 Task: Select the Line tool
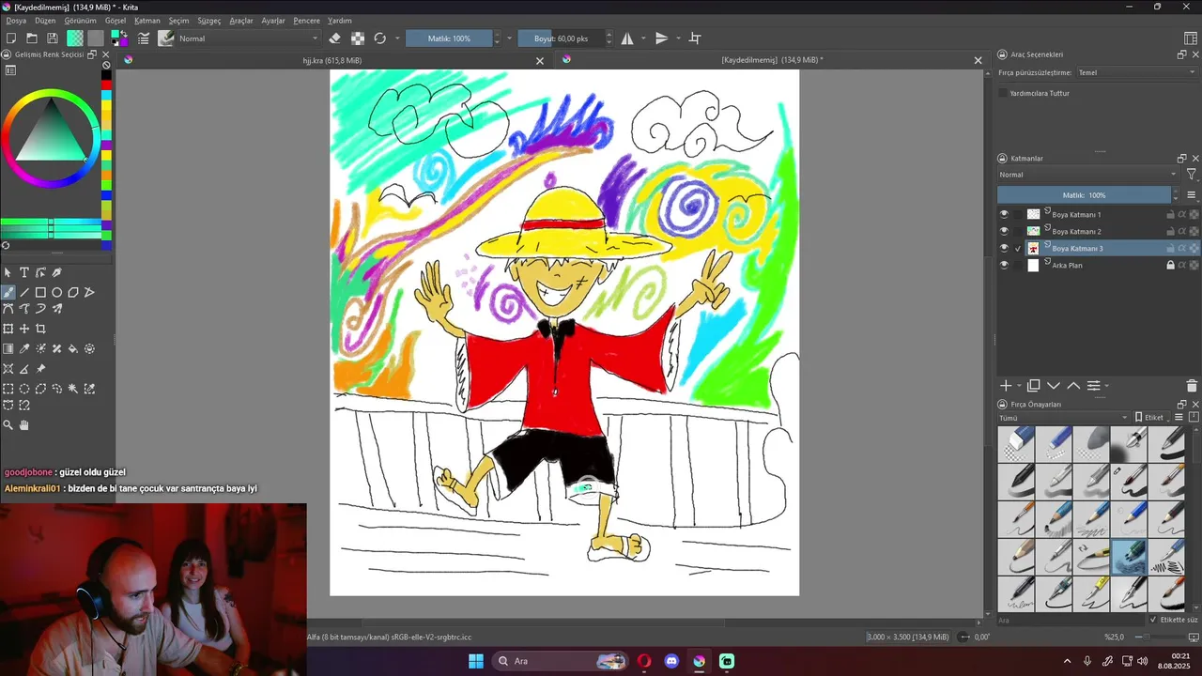pyautogui.click(x=24, y=292)
